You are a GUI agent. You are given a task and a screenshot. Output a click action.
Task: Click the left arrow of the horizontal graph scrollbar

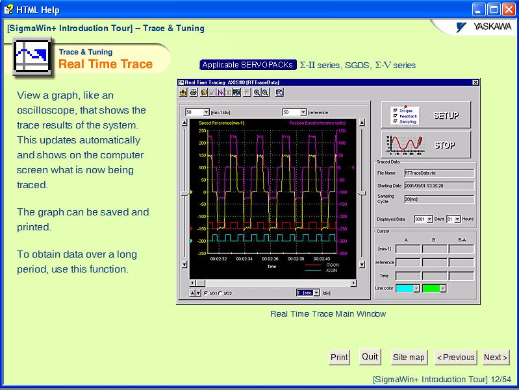[193, 283]
